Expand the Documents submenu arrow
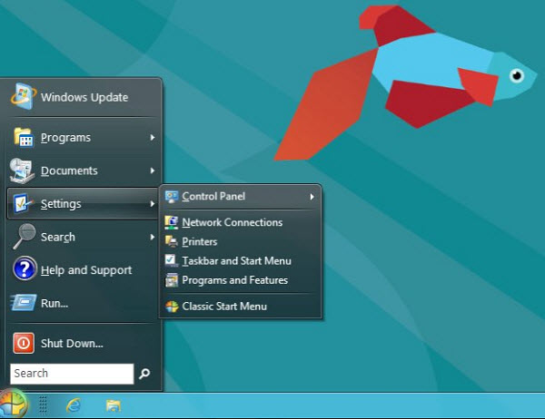545x419 pixels. tap(153, 171)
